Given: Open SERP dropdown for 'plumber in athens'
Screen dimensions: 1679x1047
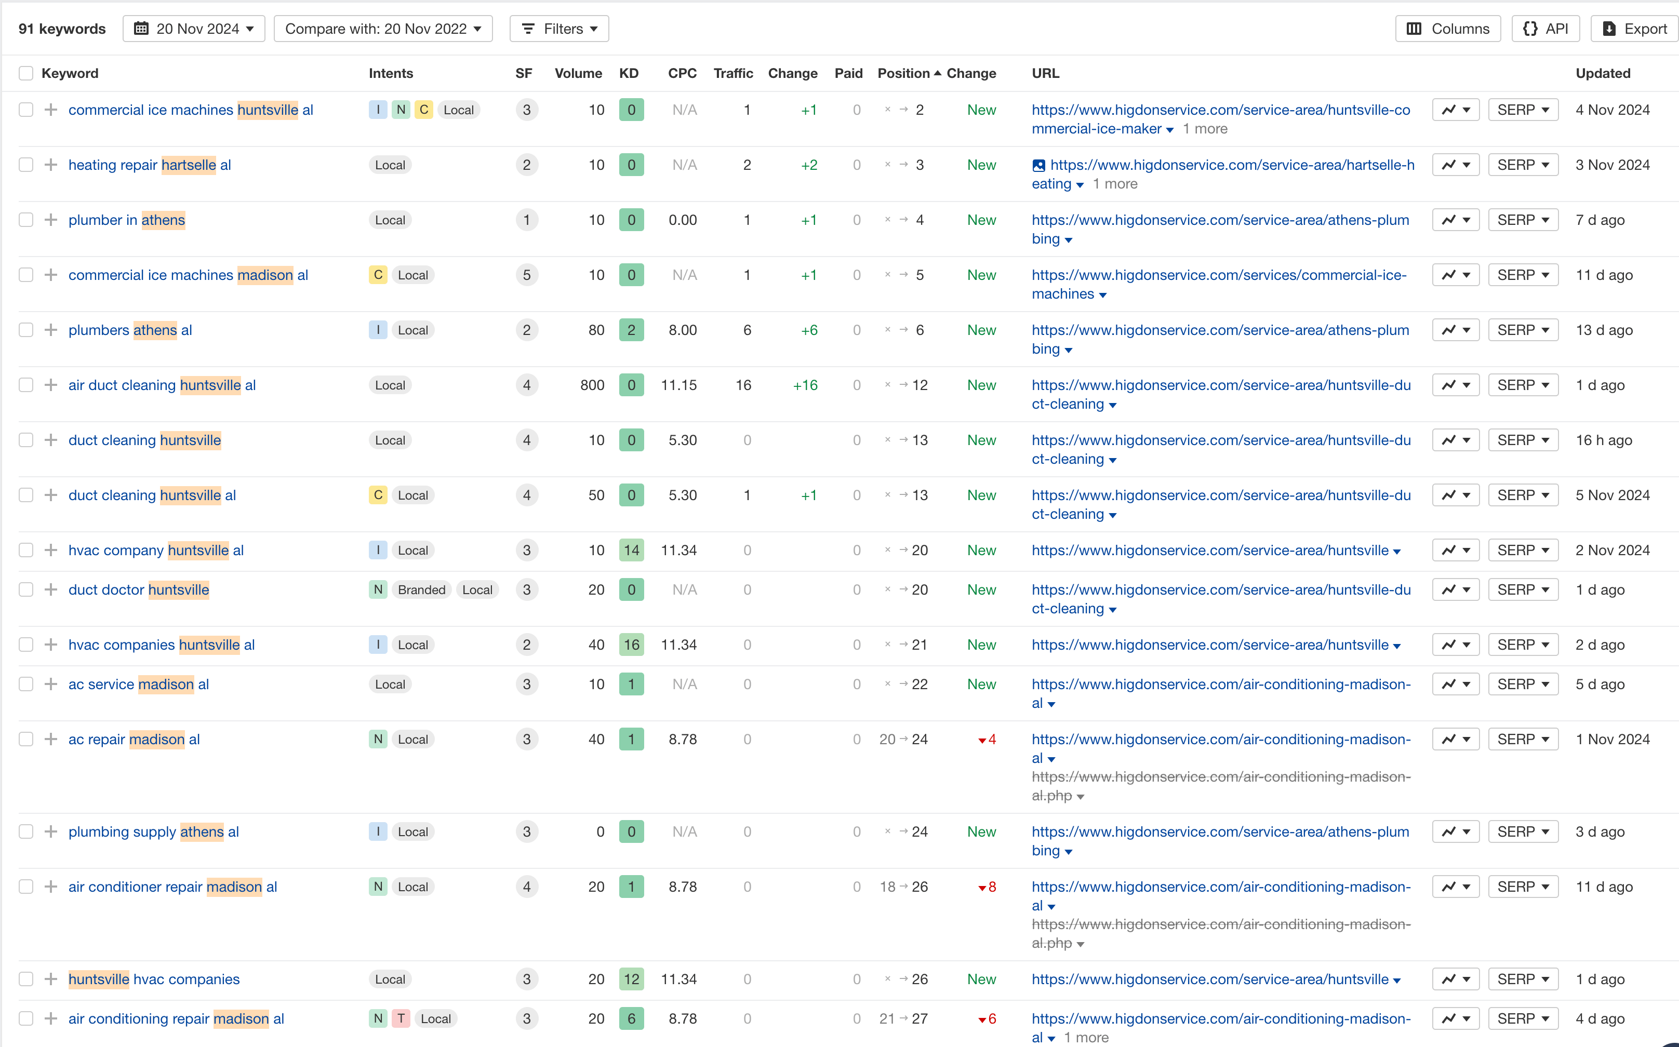Looking at the screenshot, I should [1523, 220].
